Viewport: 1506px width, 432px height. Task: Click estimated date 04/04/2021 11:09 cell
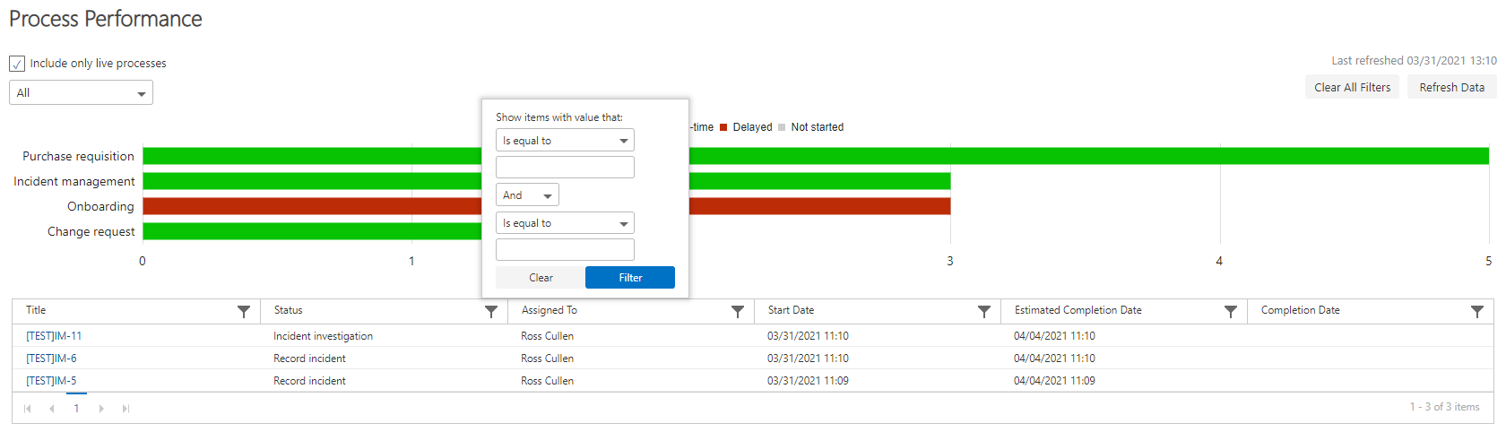tap(1054, 381)
